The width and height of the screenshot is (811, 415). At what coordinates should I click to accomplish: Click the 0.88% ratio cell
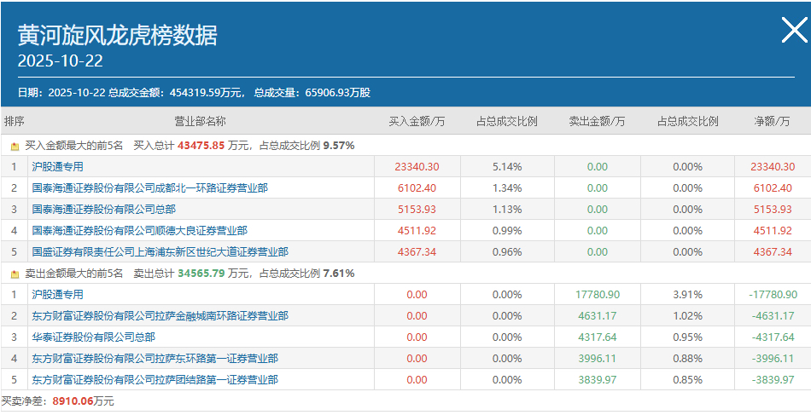(688, 358)
